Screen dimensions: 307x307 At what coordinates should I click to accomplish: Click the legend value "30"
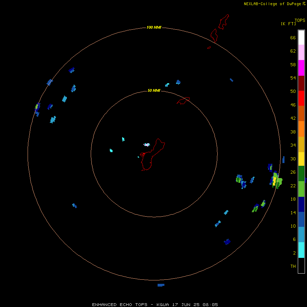tap(293, 159)
